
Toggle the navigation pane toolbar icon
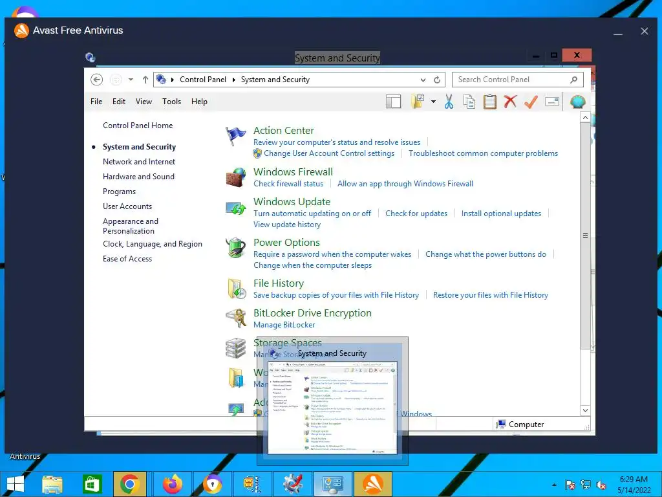(393, 102)
